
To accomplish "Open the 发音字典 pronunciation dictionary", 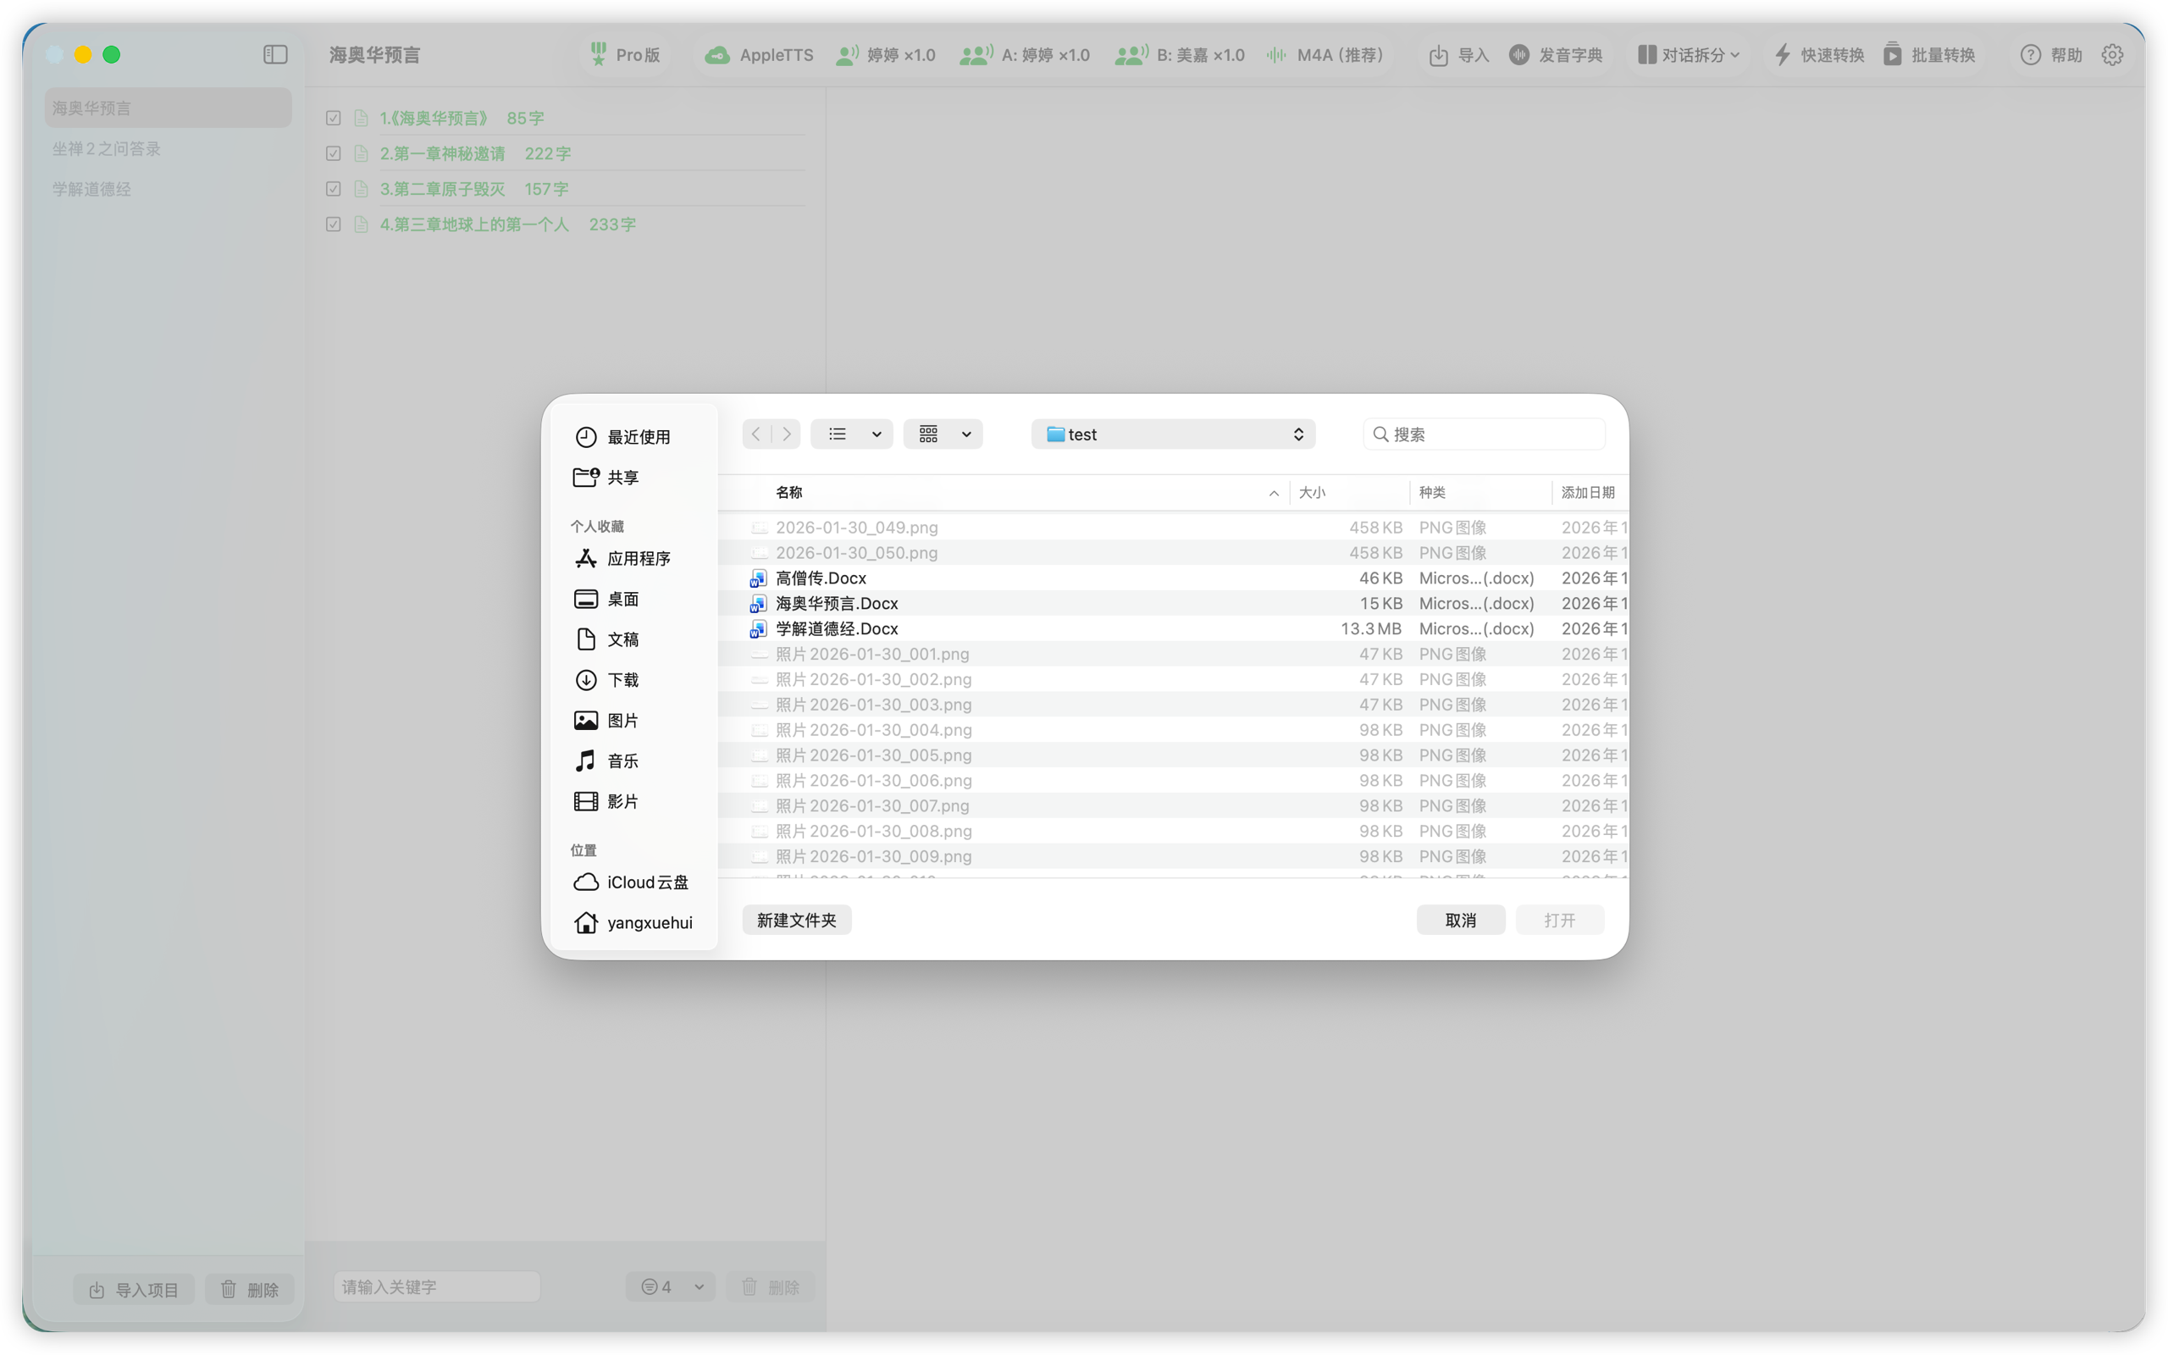I will point(1555,55).
